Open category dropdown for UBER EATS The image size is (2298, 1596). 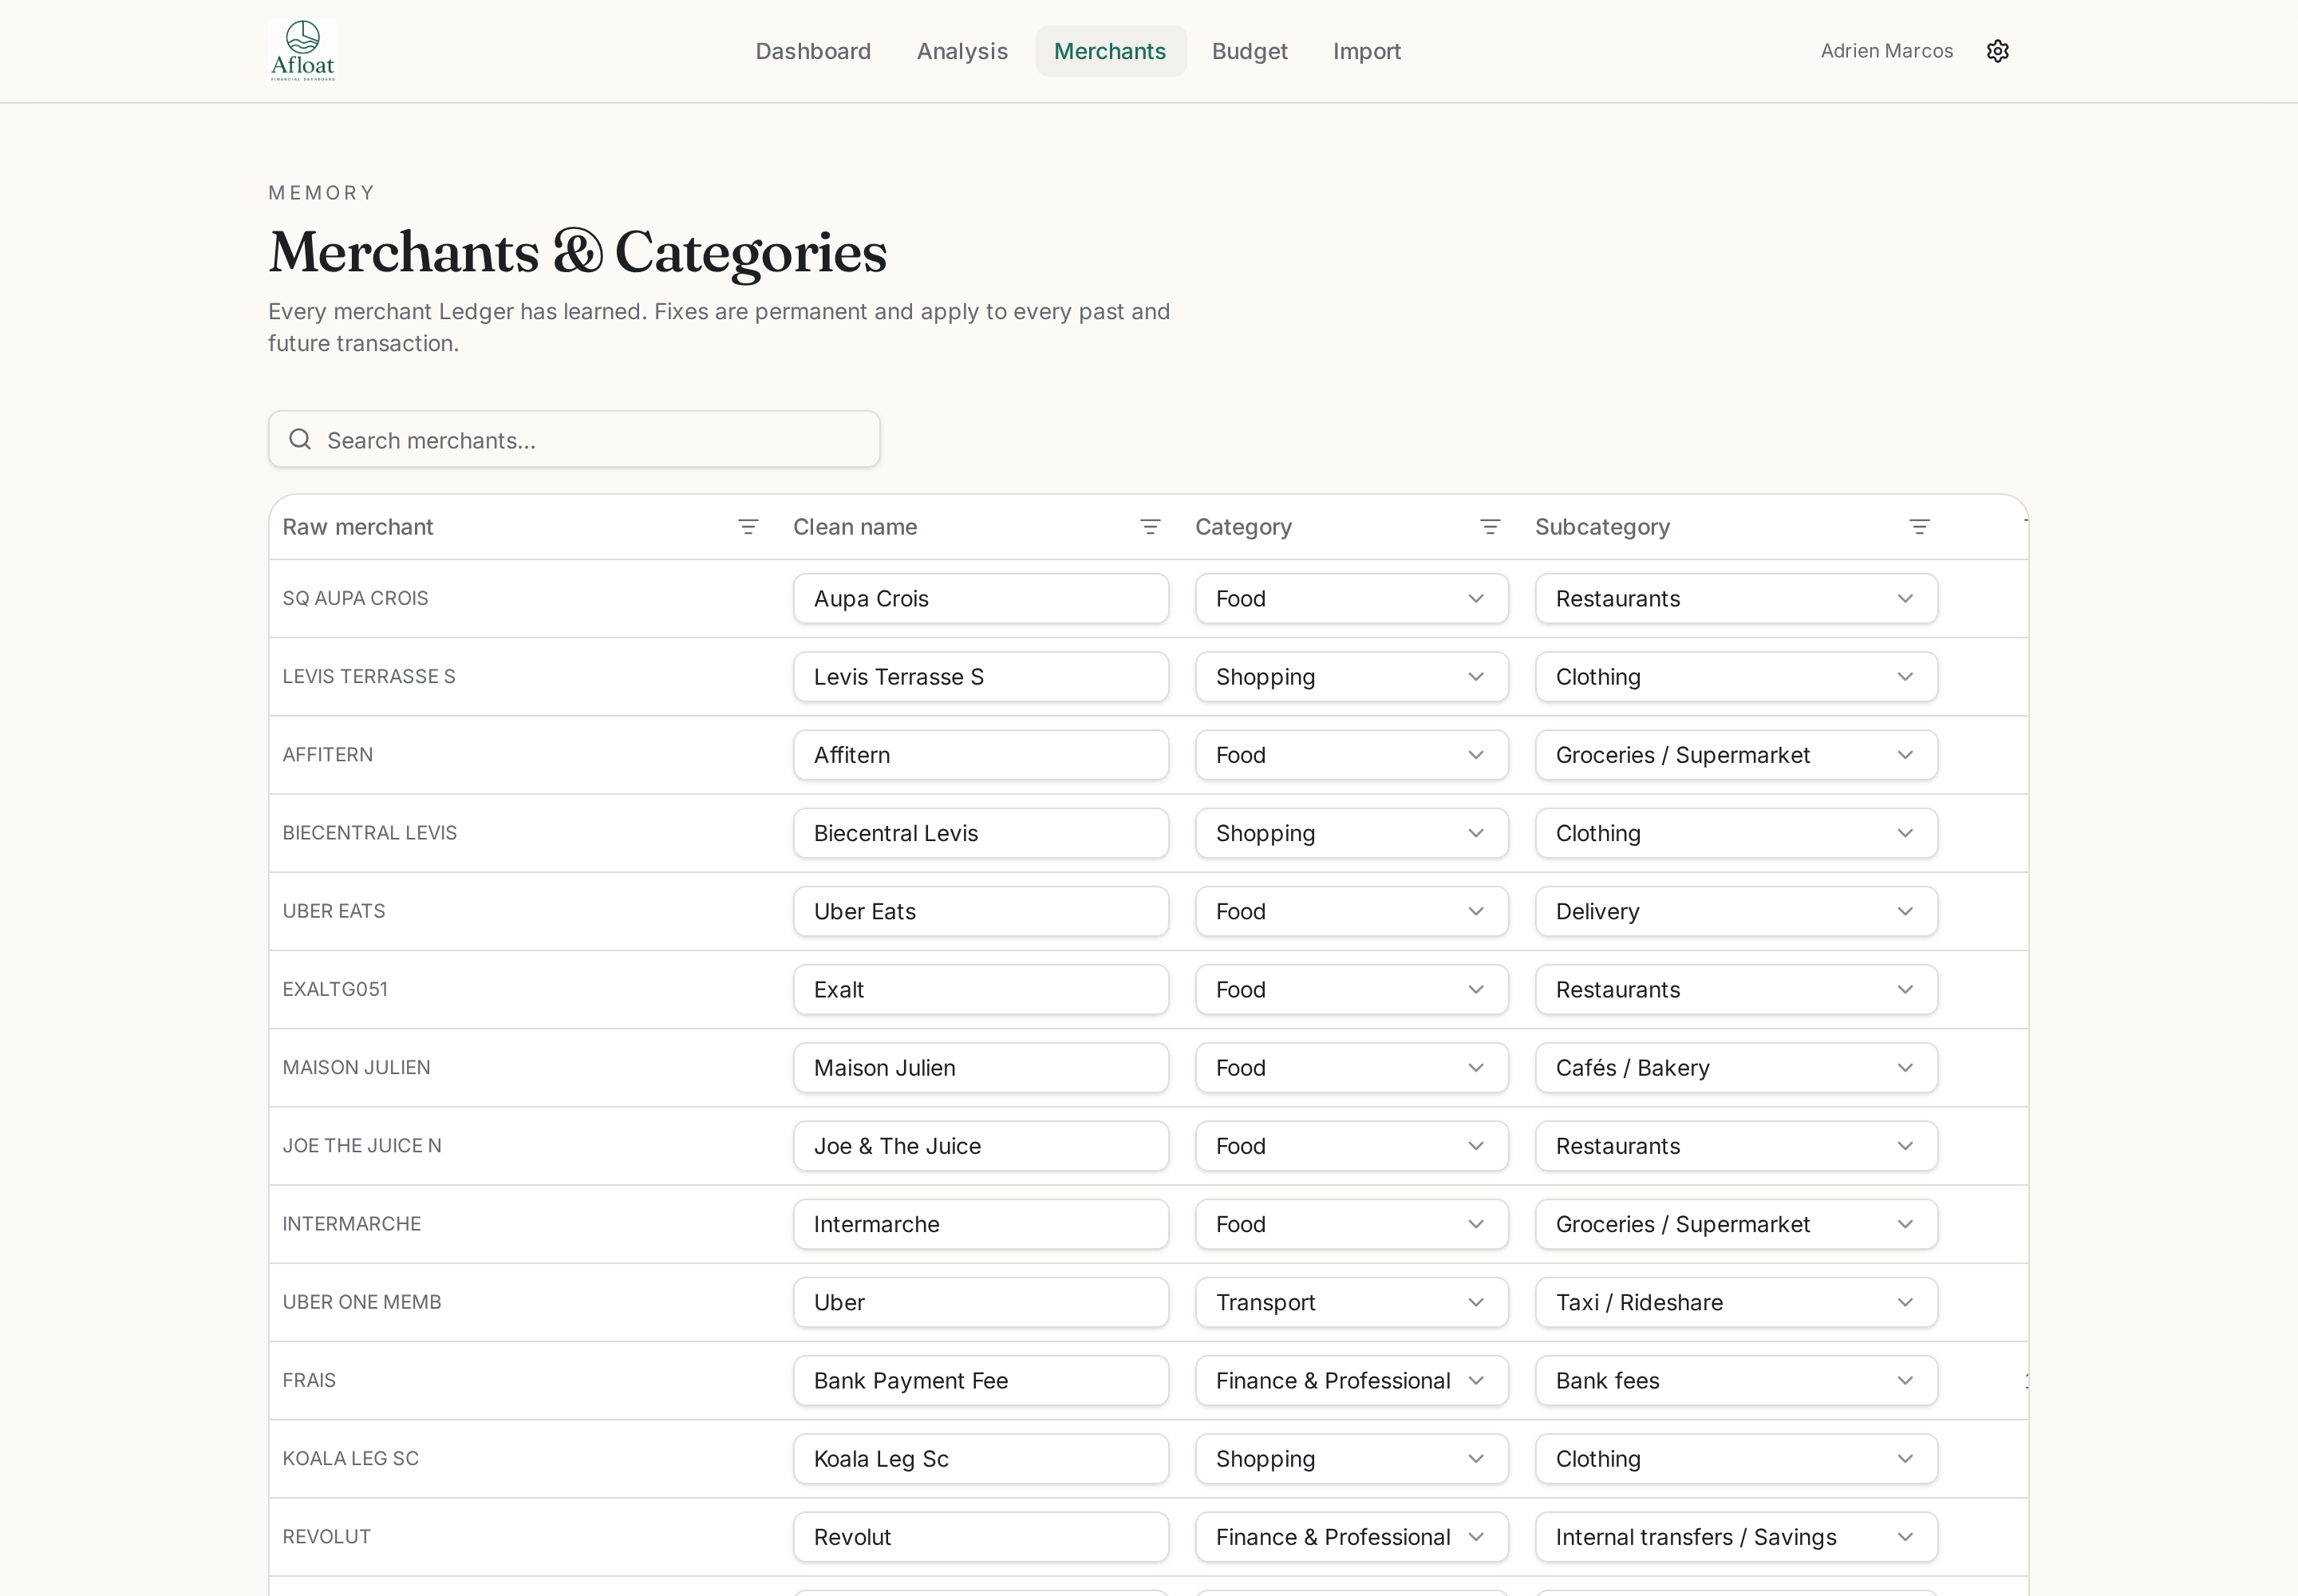(x=1351, y=911)
